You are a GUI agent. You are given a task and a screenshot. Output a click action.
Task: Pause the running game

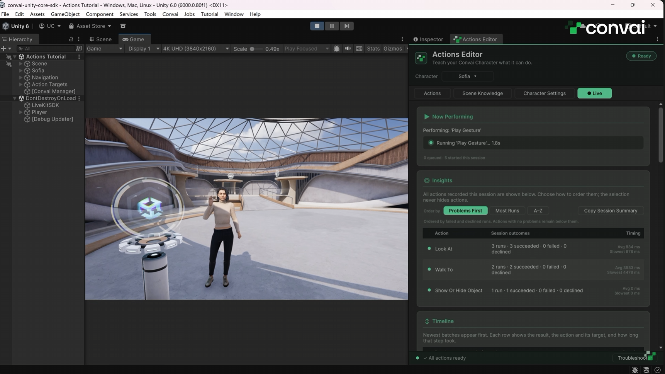click(x=332, y=26)
